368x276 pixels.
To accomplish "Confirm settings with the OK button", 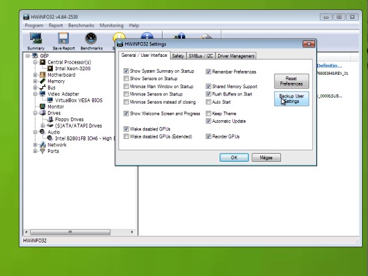I will pos(234,157).
